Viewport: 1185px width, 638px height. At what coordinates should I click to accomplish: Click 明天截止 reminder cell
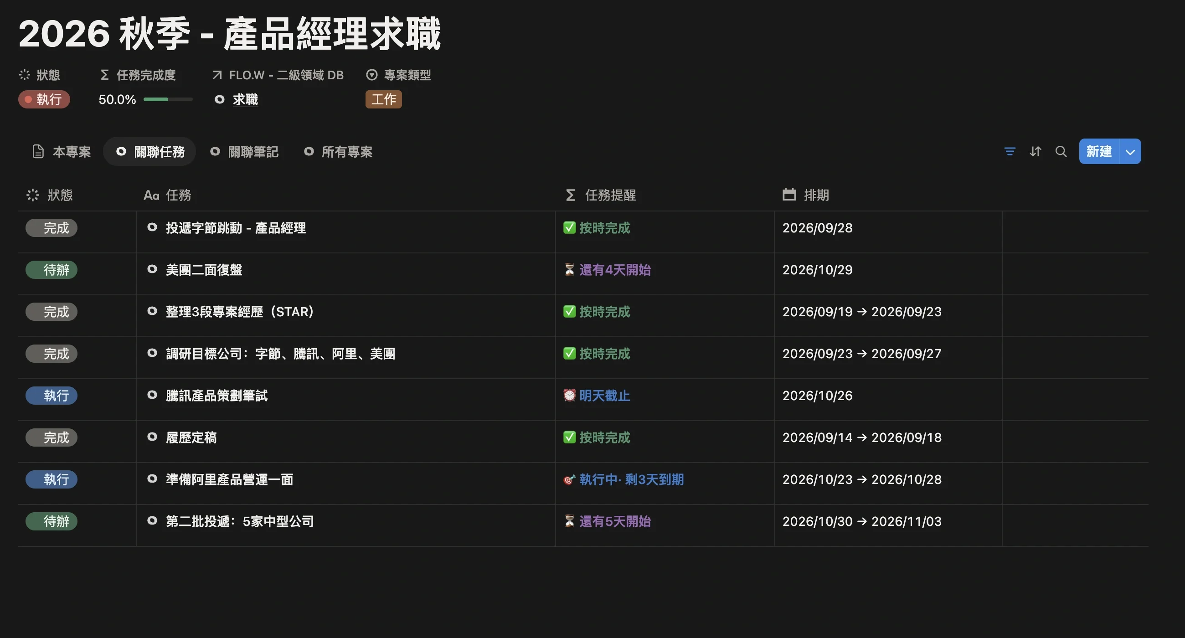(604, 396)
